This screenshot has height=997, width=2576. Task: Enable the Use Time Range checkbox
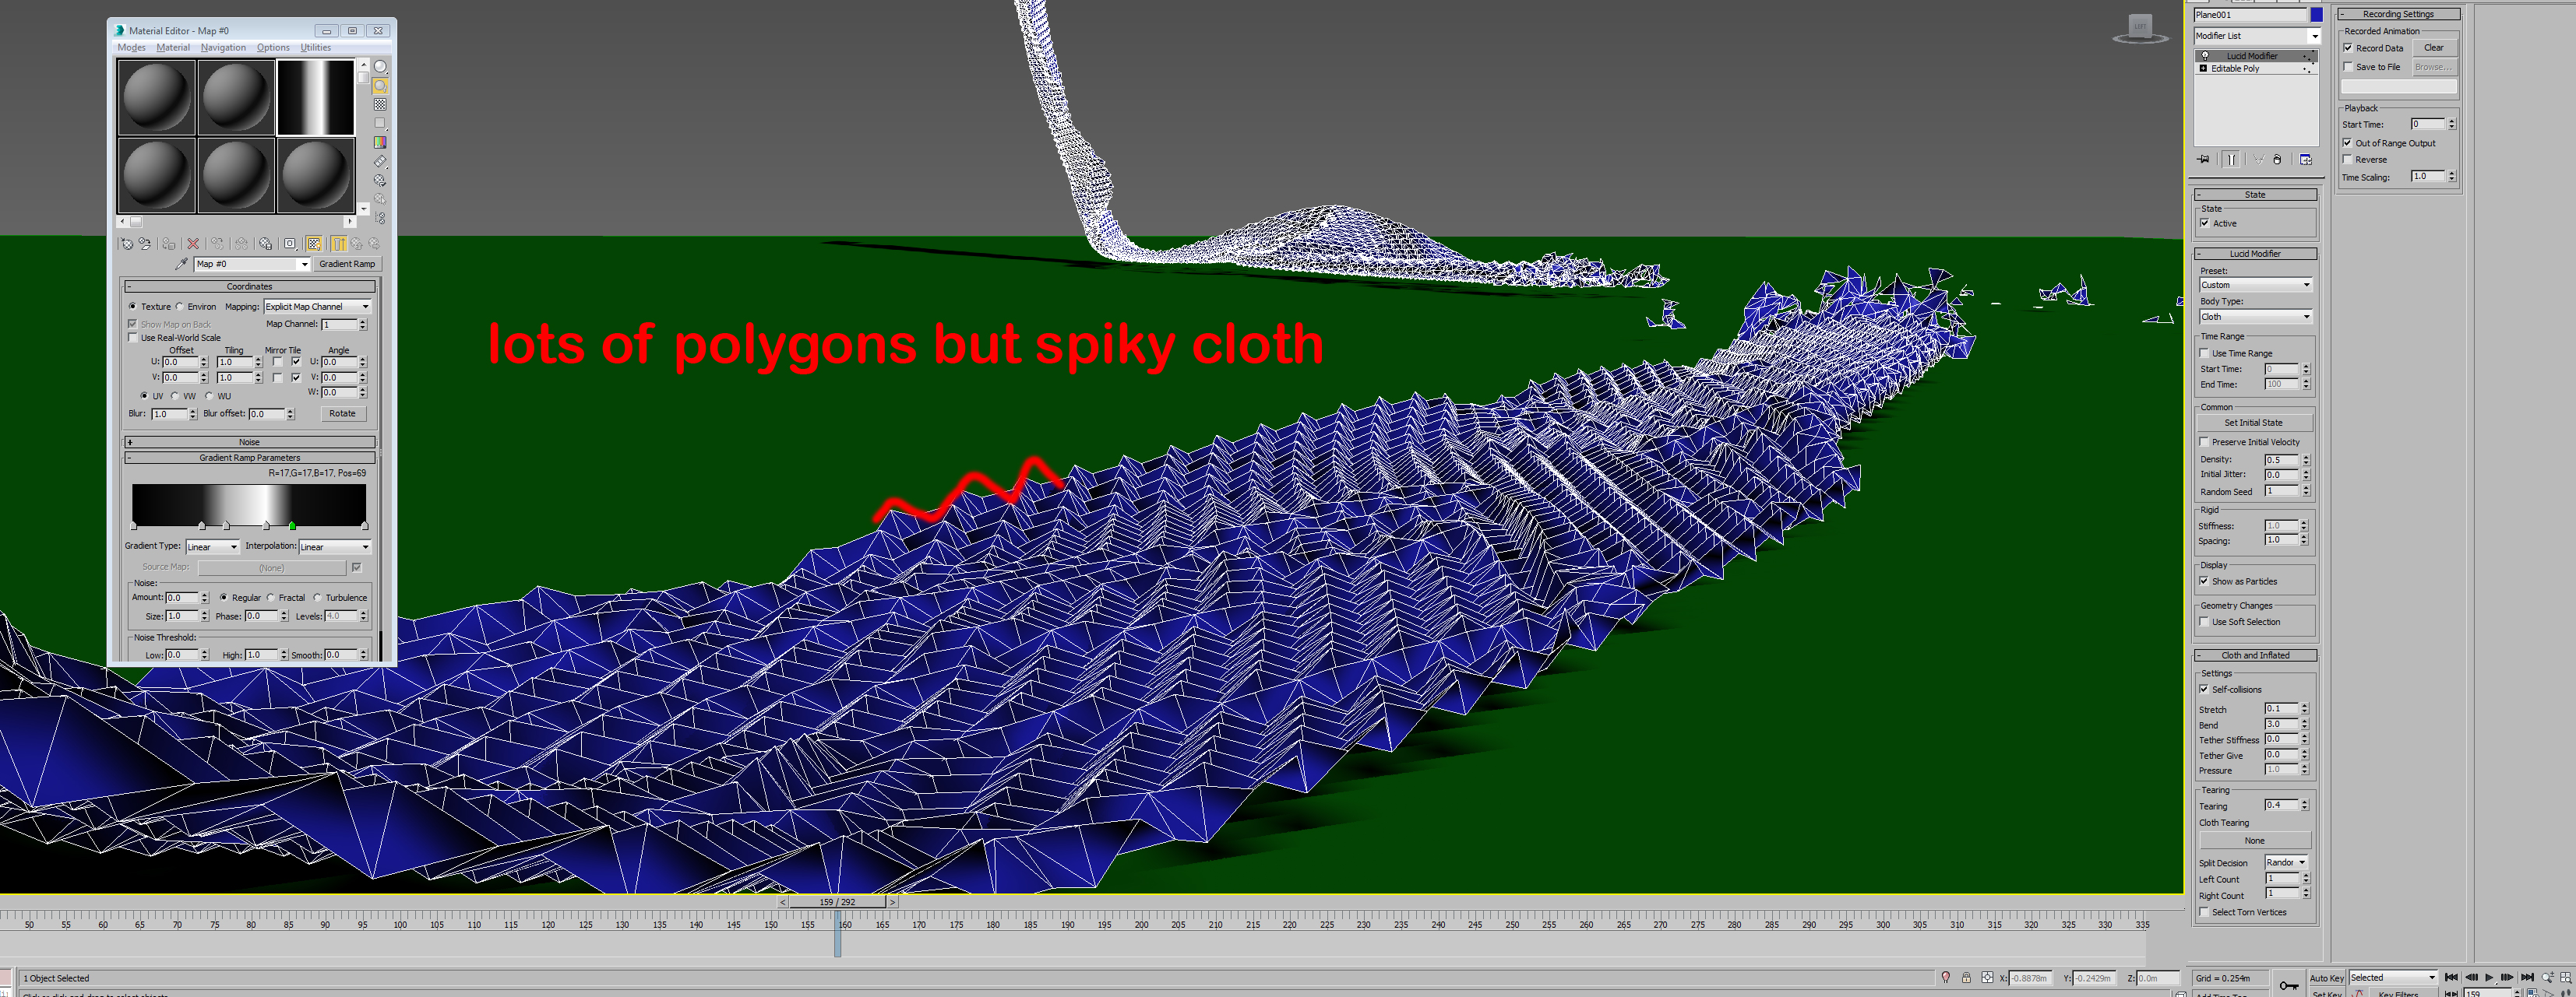click(x=2205, y=353)
